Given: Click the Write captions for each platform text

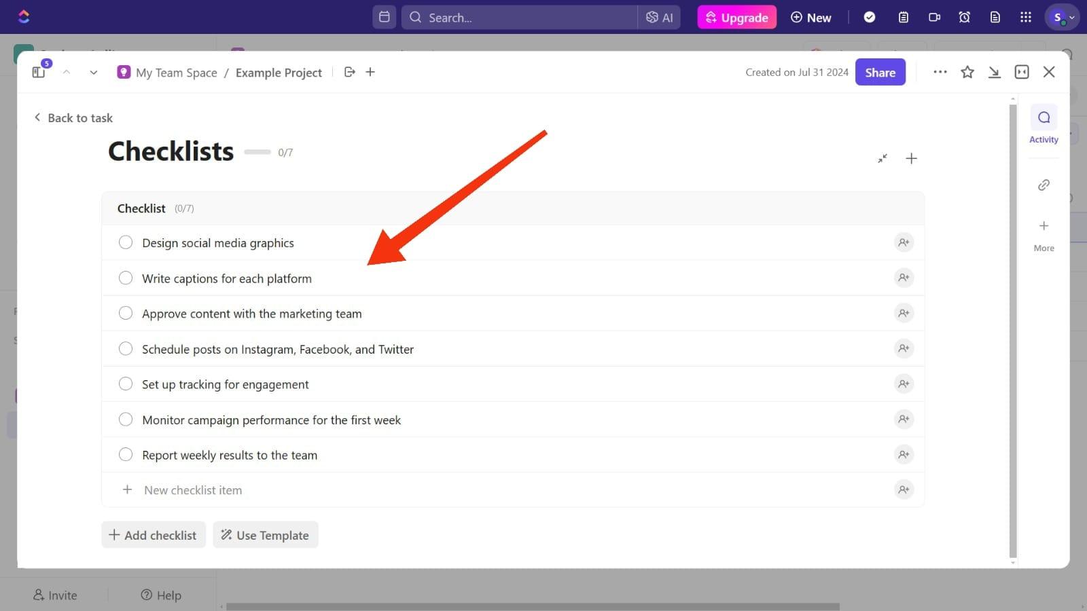Looking at the screenshot, I should [227, 278].
